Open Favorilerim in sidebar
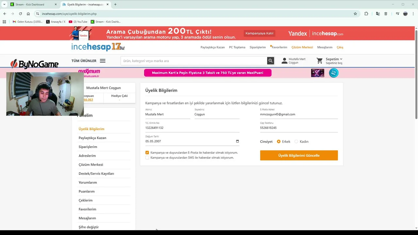Screen dimensions: 418x235 [87, 209]
